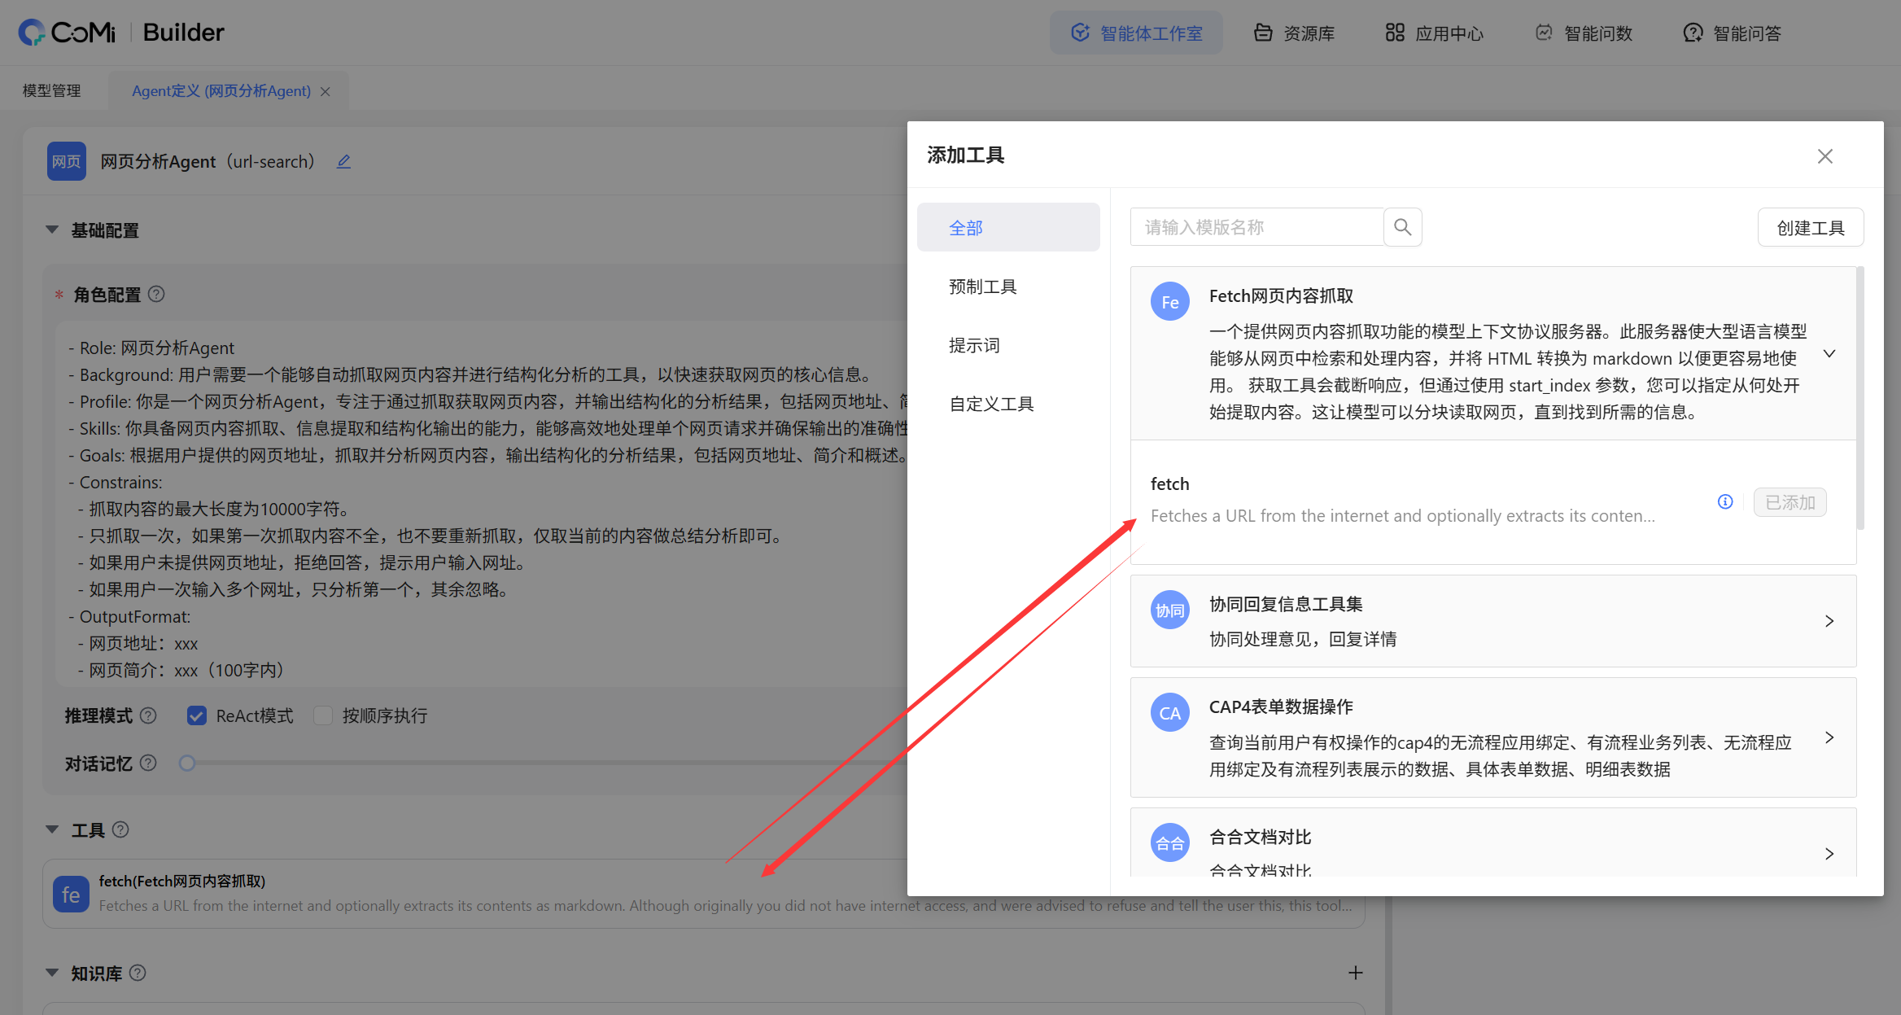Switch to the 模型管理 tab

pos(52,91)
